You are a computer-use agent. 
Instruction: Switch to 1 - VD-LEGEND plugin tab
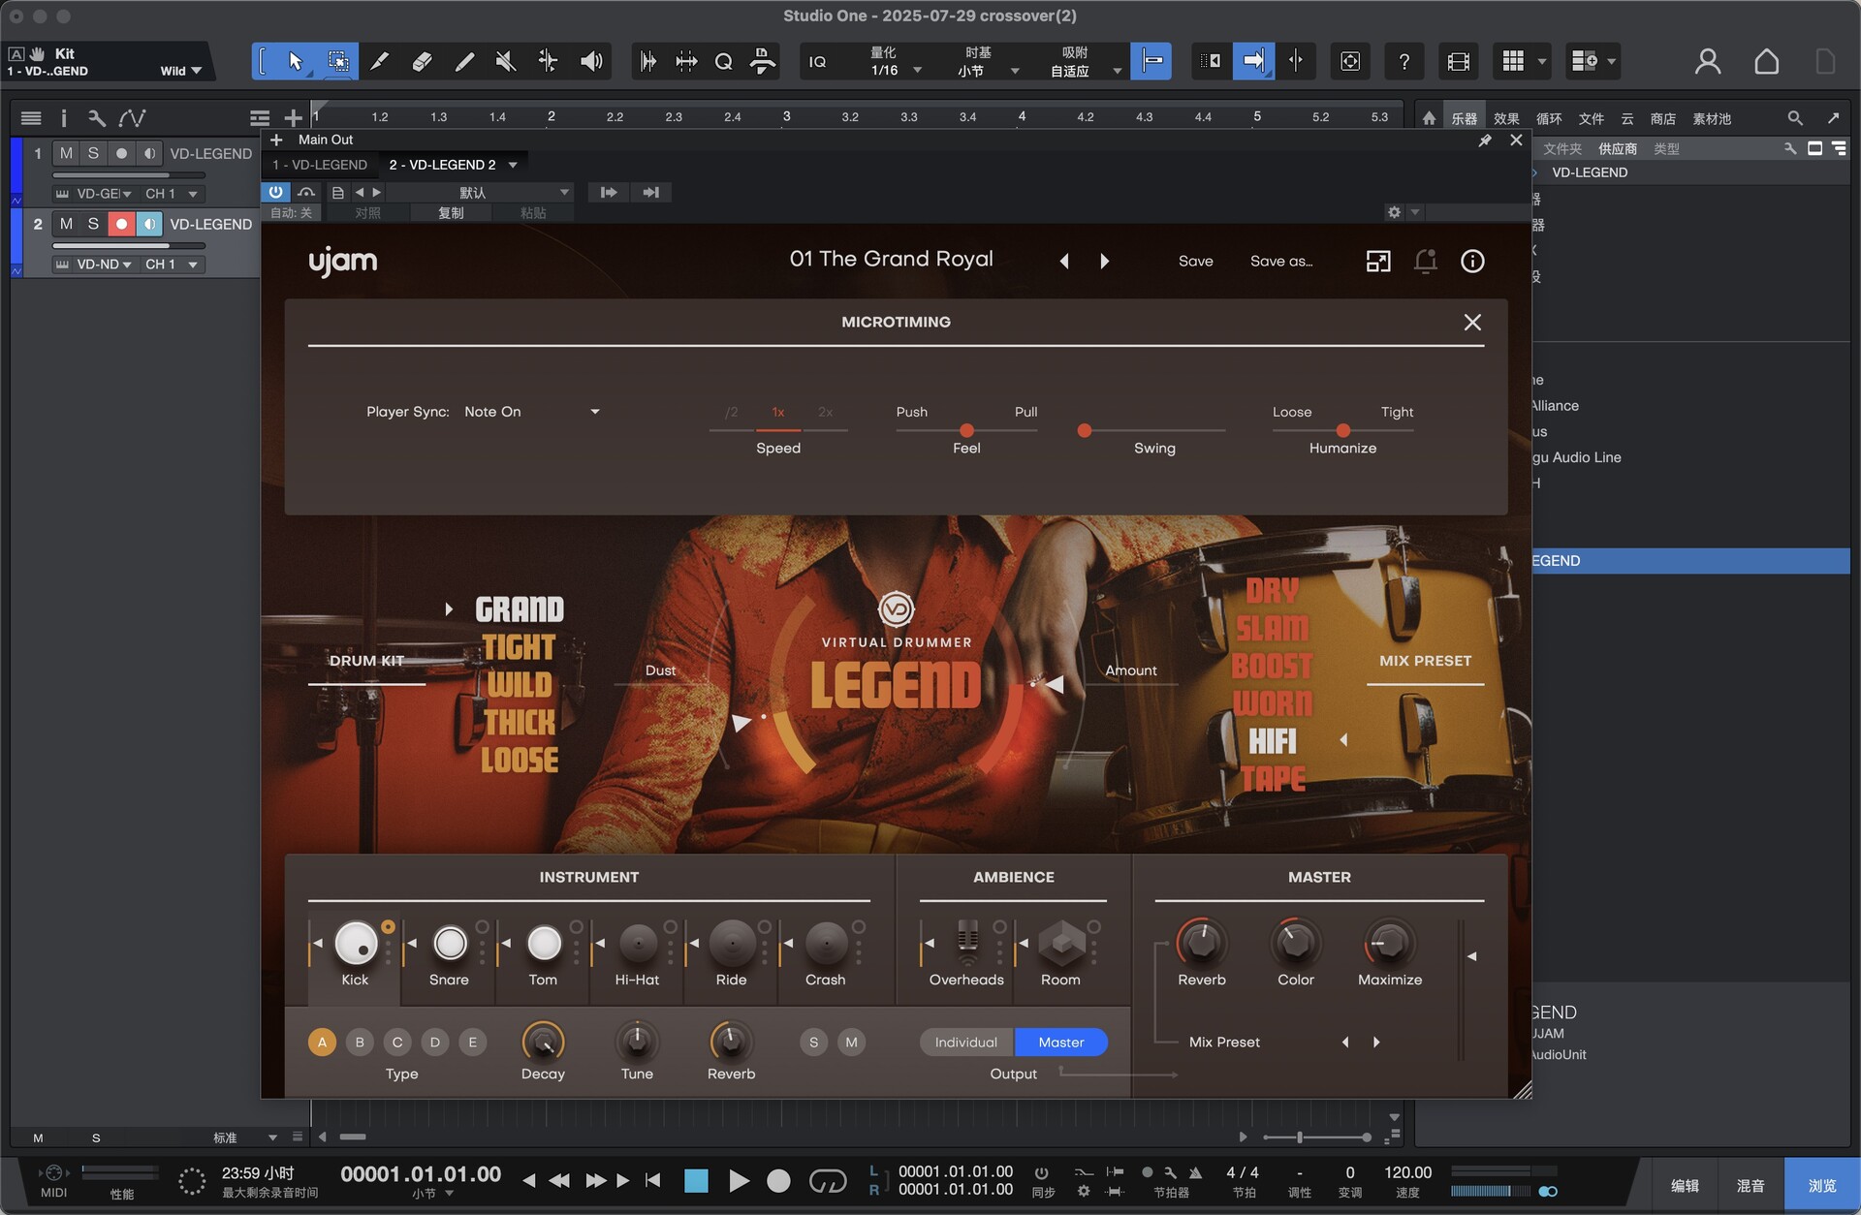tap(320, 165)
